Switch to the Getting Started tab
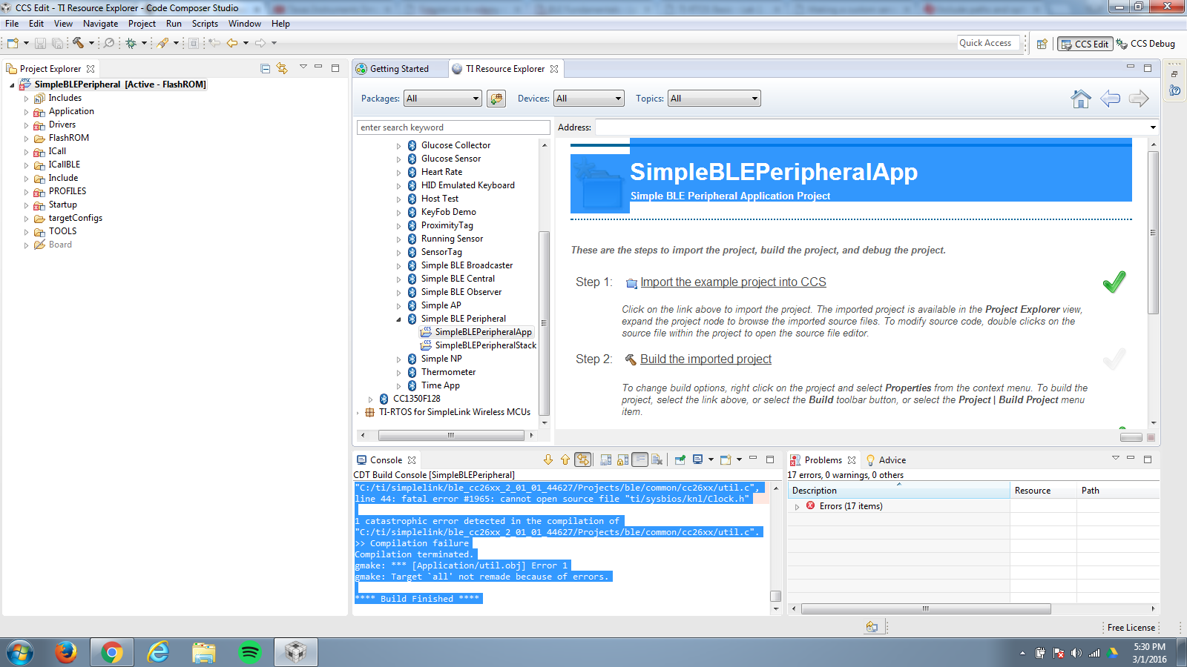This screenshot has height=667, width=1187. tap(399, 69)
